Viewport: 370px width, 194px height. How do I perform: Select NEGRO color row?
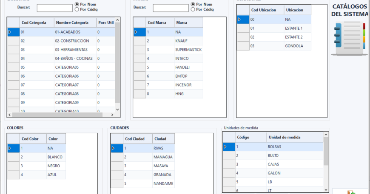[37, 166]
